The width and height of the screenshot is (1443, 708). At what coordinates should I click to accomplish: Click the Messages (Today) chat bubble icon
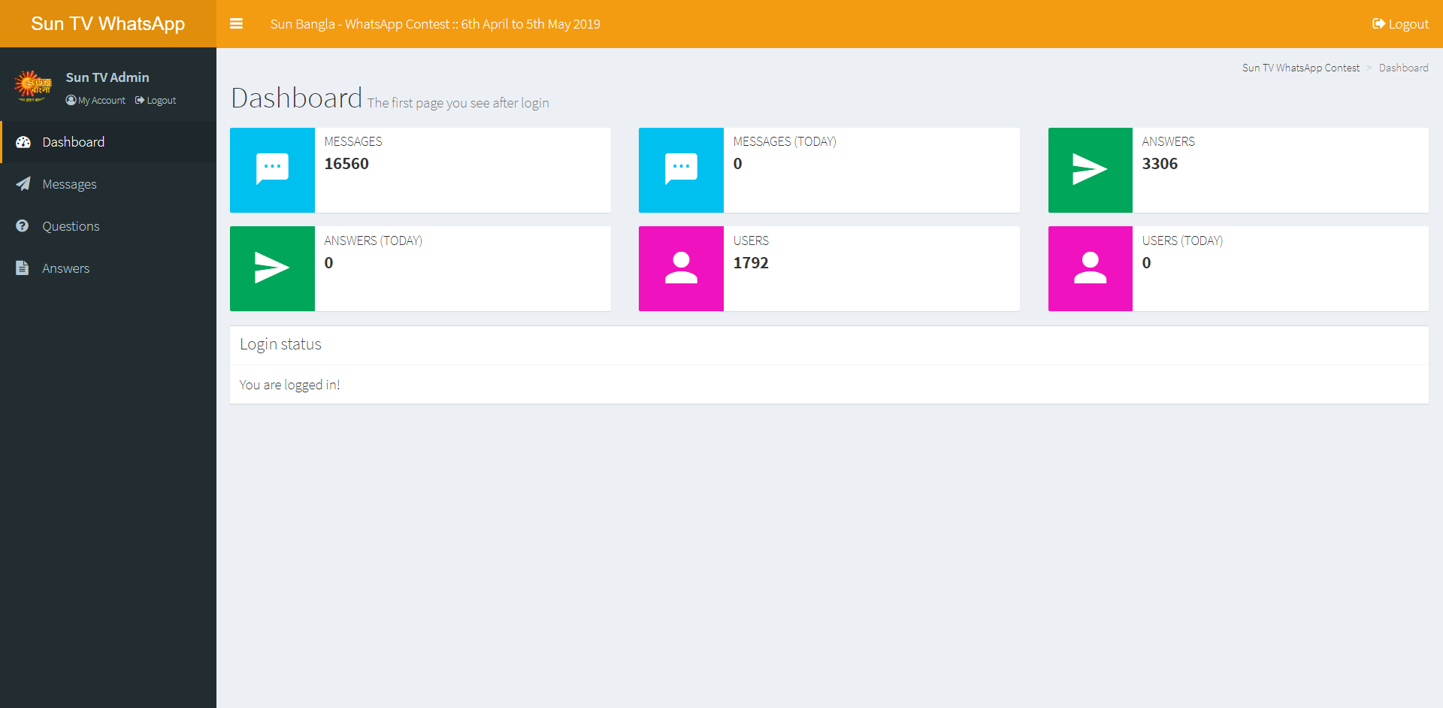[x=681, y=169]
